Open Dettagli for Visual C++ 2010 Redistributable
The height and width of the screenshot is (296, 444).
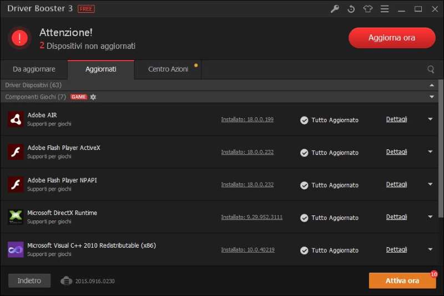coord(396,249)
